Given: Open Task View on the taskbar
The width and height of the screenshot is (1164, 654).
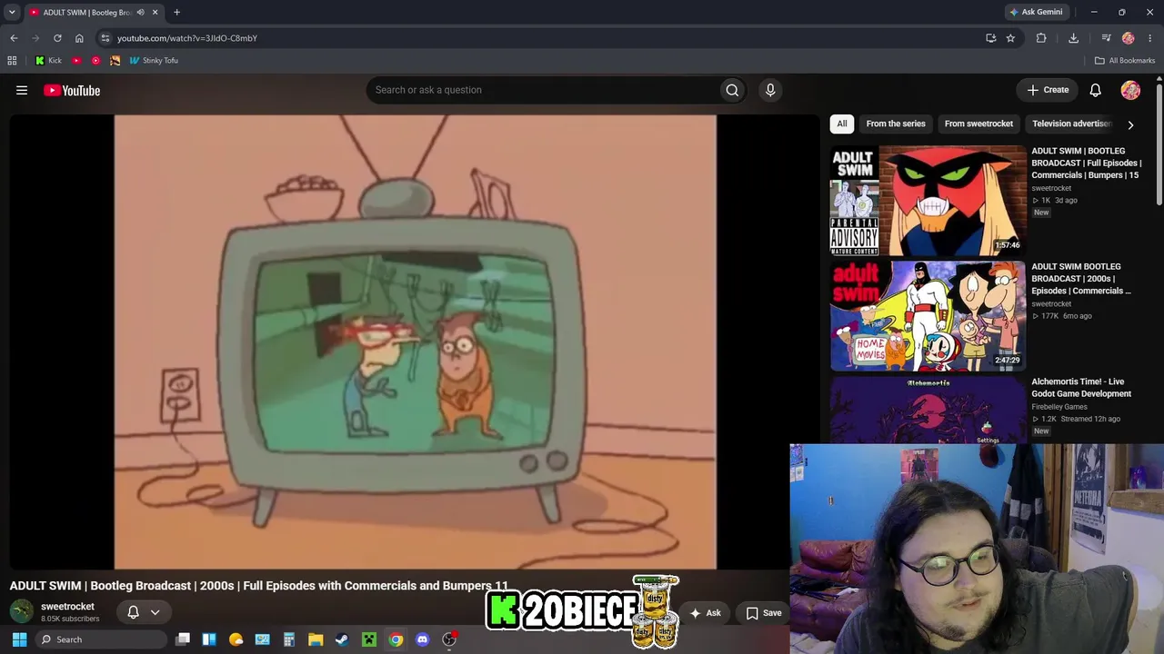Looking at the screenshot, I should [x=183, y=639].
